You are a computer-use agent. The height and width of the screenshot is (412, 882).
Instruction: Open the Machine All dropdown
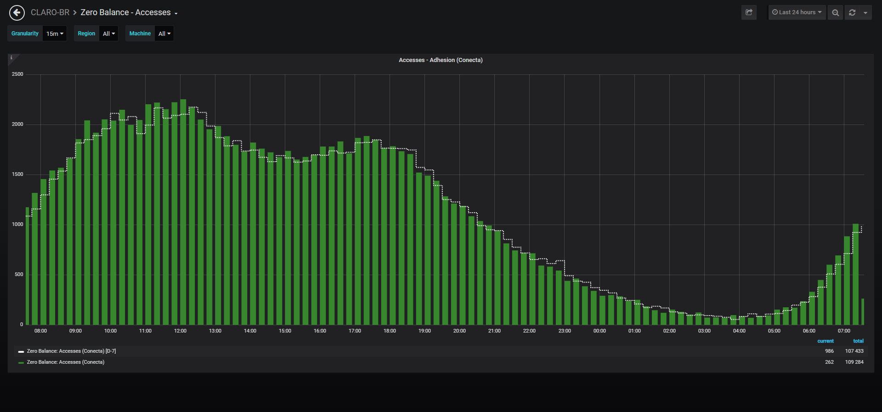tap(164, 34)
